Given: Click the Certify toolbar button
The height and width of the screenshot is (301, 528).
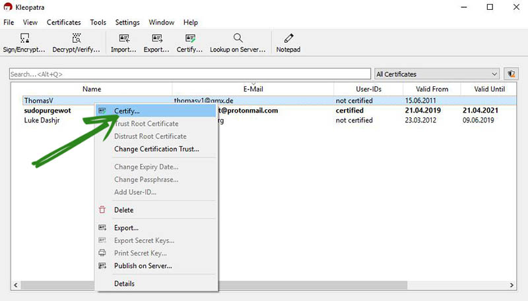Looking at the screenshot, I should point(189,43).
